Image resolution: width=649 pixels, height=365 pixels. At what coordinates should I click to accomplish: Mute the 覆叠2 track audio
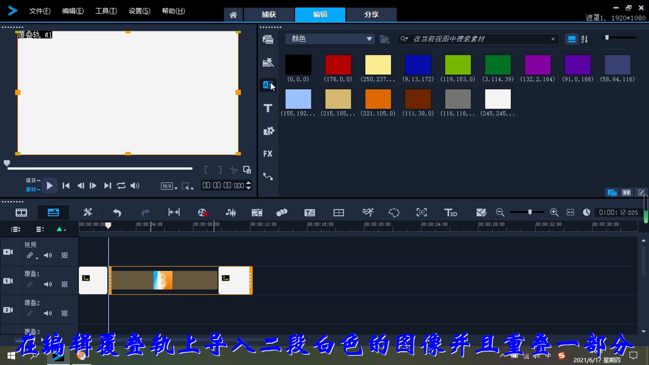[48, 314]
